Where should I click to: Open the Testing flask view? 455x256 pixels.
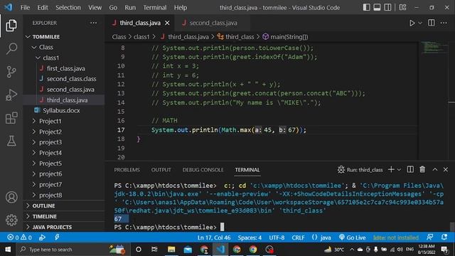coord(11,141)
